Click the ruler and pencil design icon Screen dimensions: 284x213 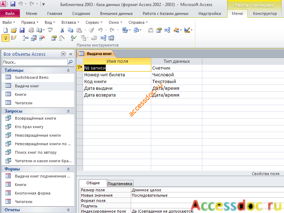click(187, 30)
